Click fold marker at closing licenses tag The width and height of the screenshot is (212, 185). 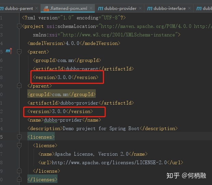[19, 180]
